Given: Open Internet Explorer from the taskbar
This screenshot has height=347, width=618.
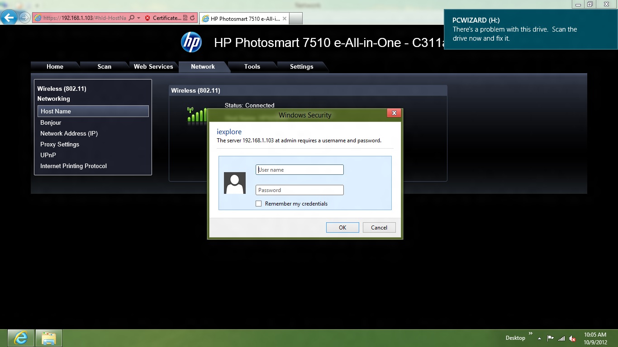Looking at the screenshot, I should 21,338.
